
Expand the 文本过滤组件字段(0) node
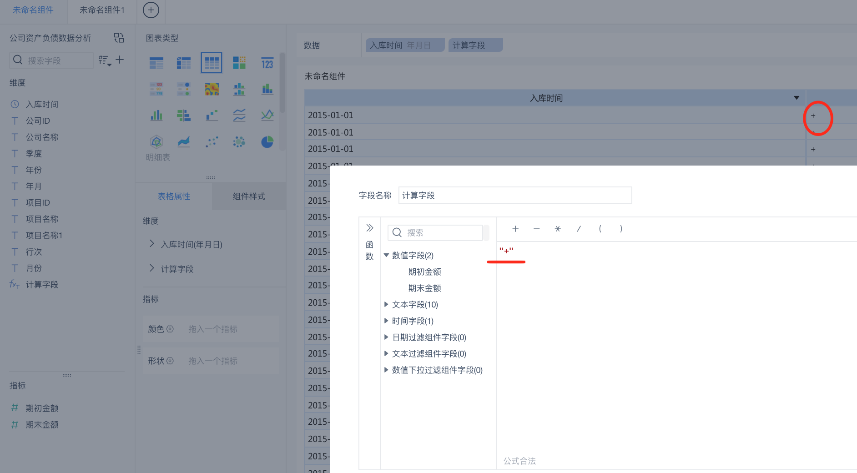[x=386, y=353]
